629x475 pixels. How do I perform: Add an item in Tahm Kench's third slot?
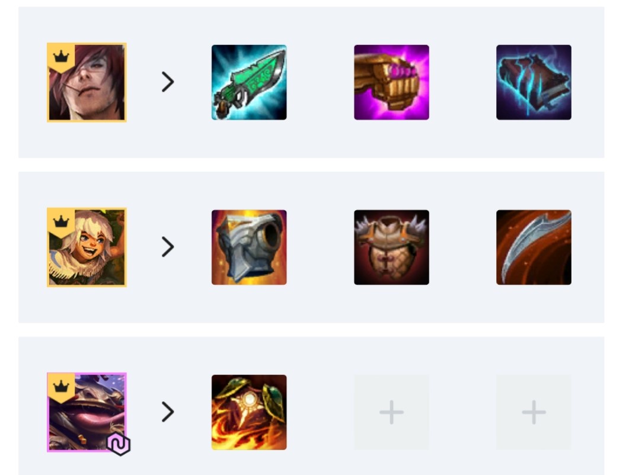pyautogui.click(x=534, y=412)
